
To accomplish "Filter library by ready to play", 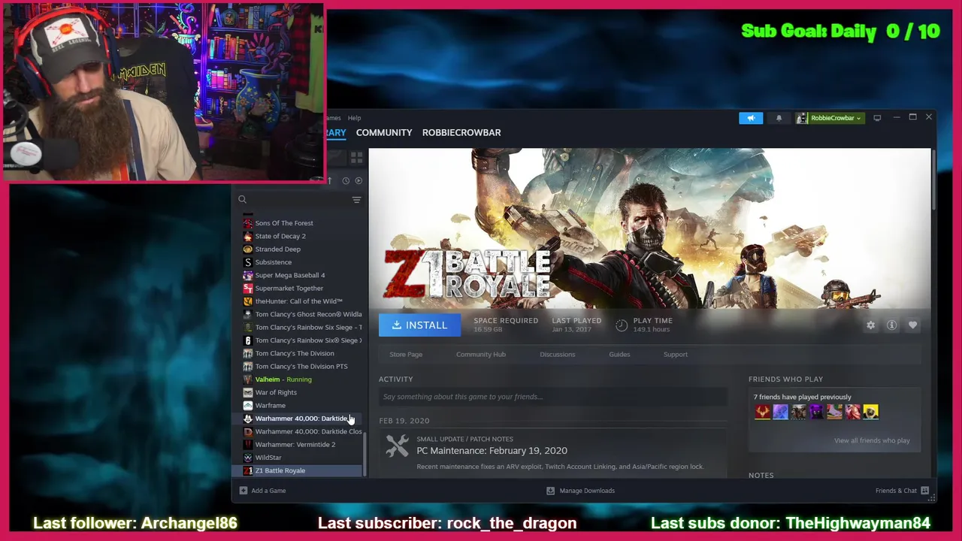I will coord(358,180).
